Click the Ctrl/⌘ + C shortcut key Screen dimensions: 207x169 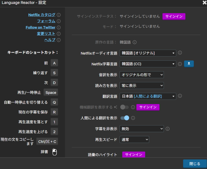[x=47, y=142]
